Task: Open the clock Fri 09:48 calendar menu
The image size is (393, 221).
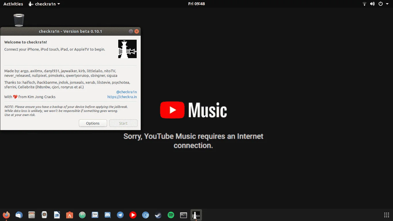Action: [197, 4]
